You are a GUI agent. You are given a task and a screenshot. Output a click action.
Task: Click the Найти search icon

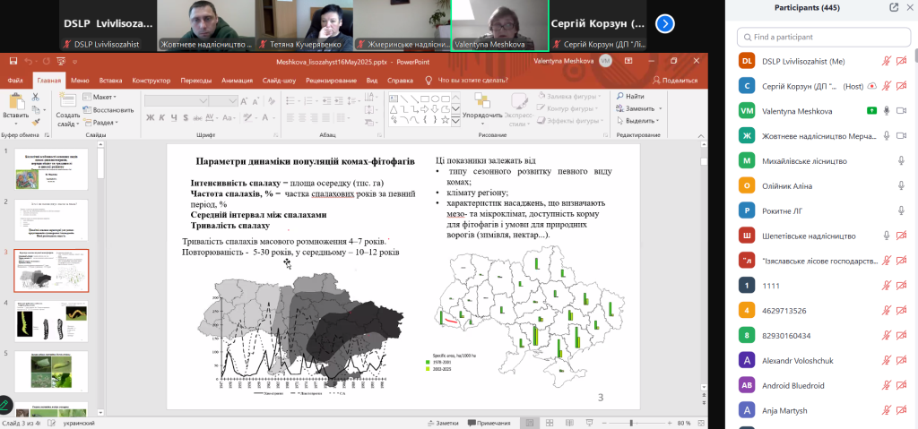620,97
